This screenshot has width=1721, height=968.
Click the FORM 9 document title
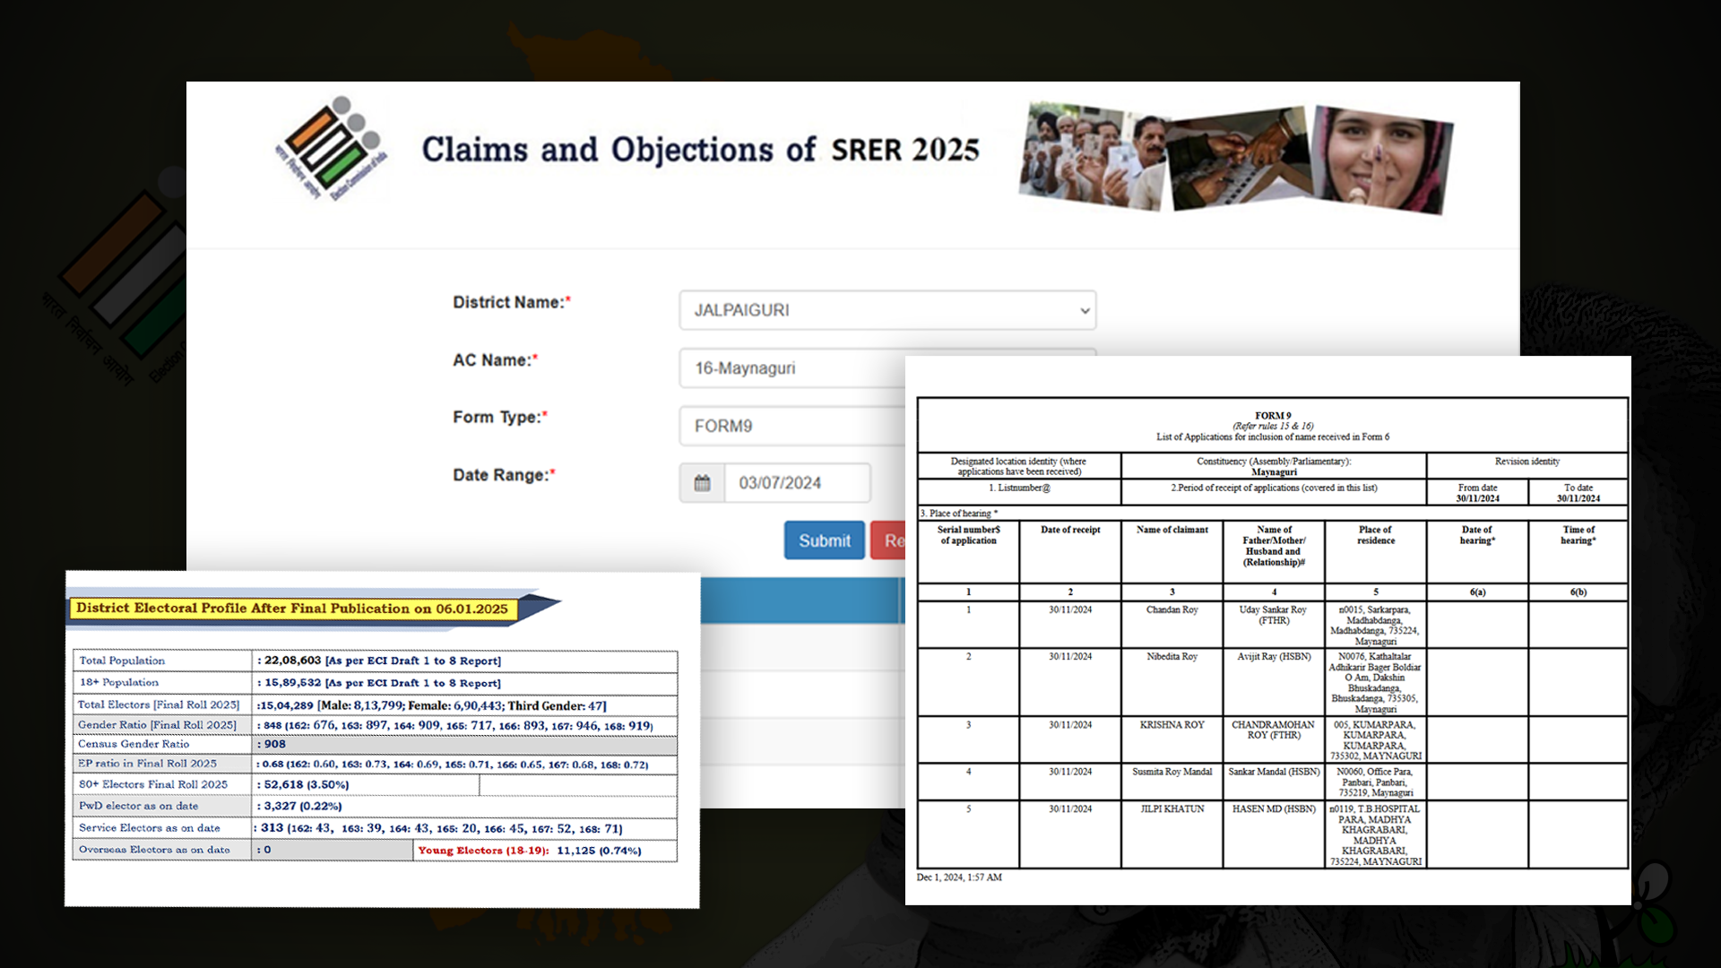pyautogui.click(x=1272, y=416)
